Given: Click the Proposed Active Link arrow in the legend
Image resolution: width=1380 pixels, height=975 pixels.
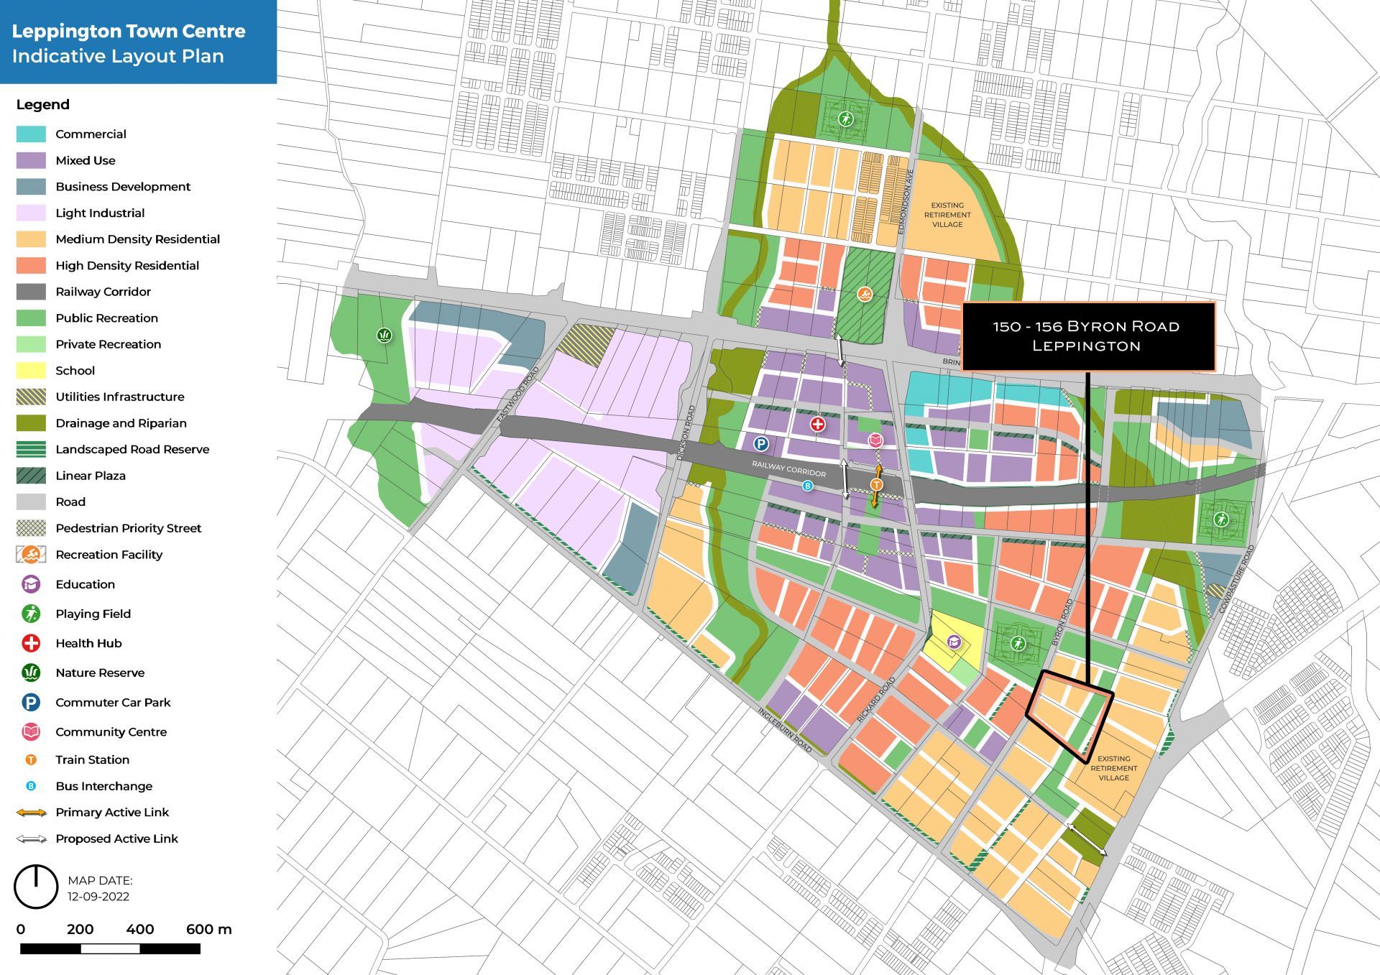Looking at the screenshot, I should tap(31, 839).
